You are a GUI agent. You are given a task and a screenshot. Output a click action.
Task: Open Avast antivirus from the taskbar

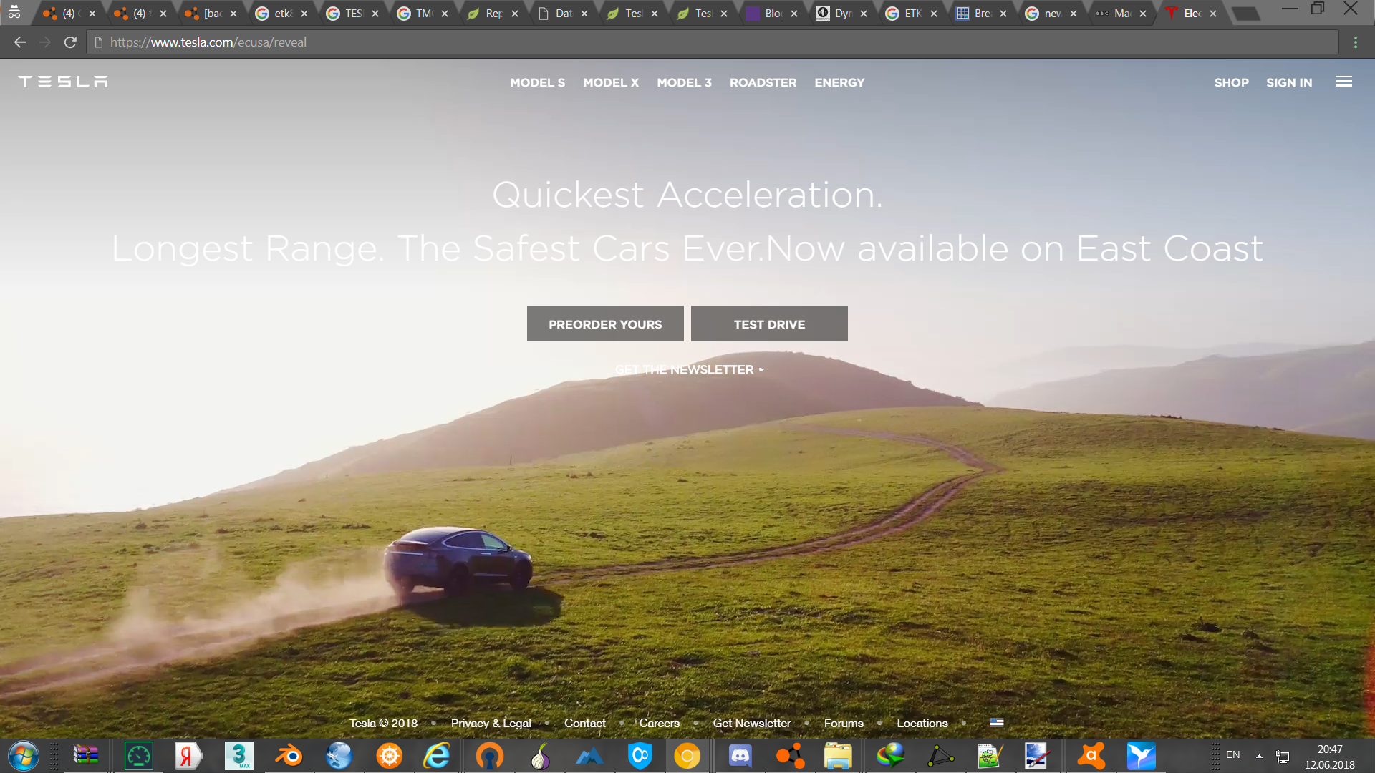click(1091, 756)
